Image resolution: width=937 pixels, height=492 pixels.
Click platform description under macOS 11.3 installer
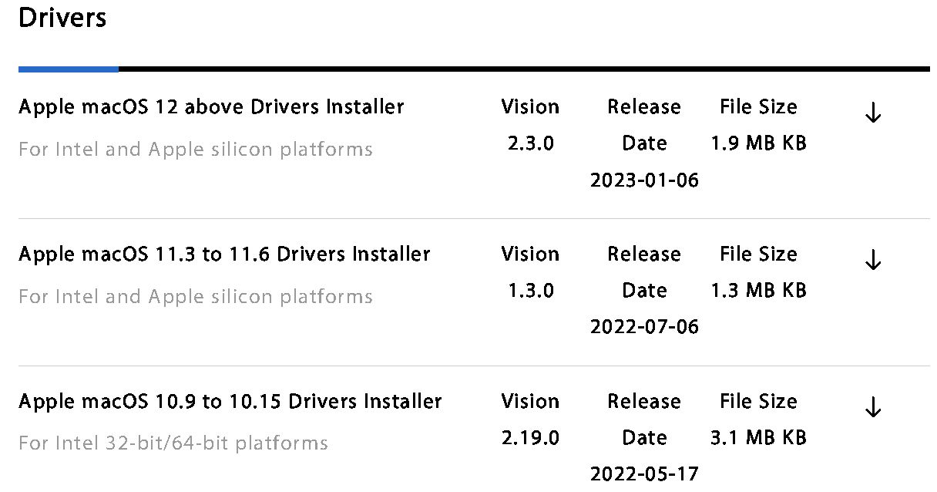point(196,296)
